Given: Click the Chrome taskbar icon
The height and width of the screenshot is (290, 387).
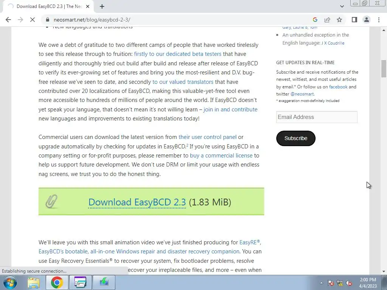Looking at the screenshot, I should pos(57,282).
